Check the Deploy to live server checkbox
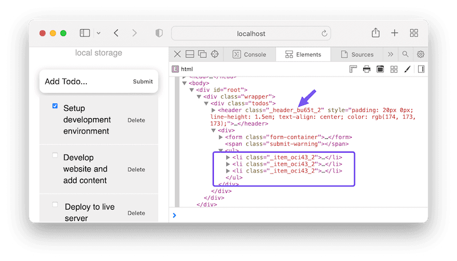 coord(55,204)
